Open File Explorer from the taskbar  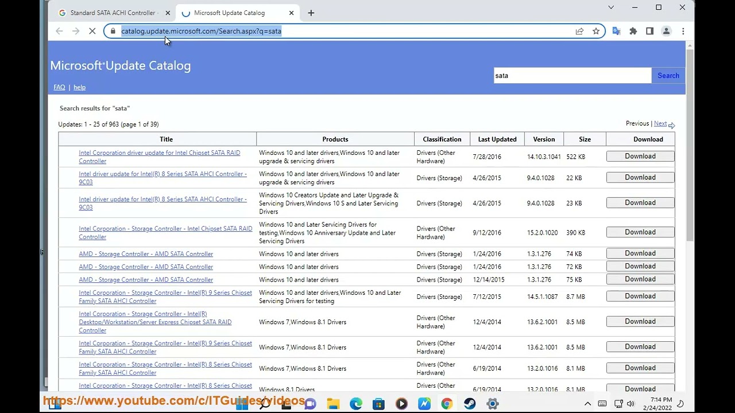pyautogui.click(x=333, y=404)
